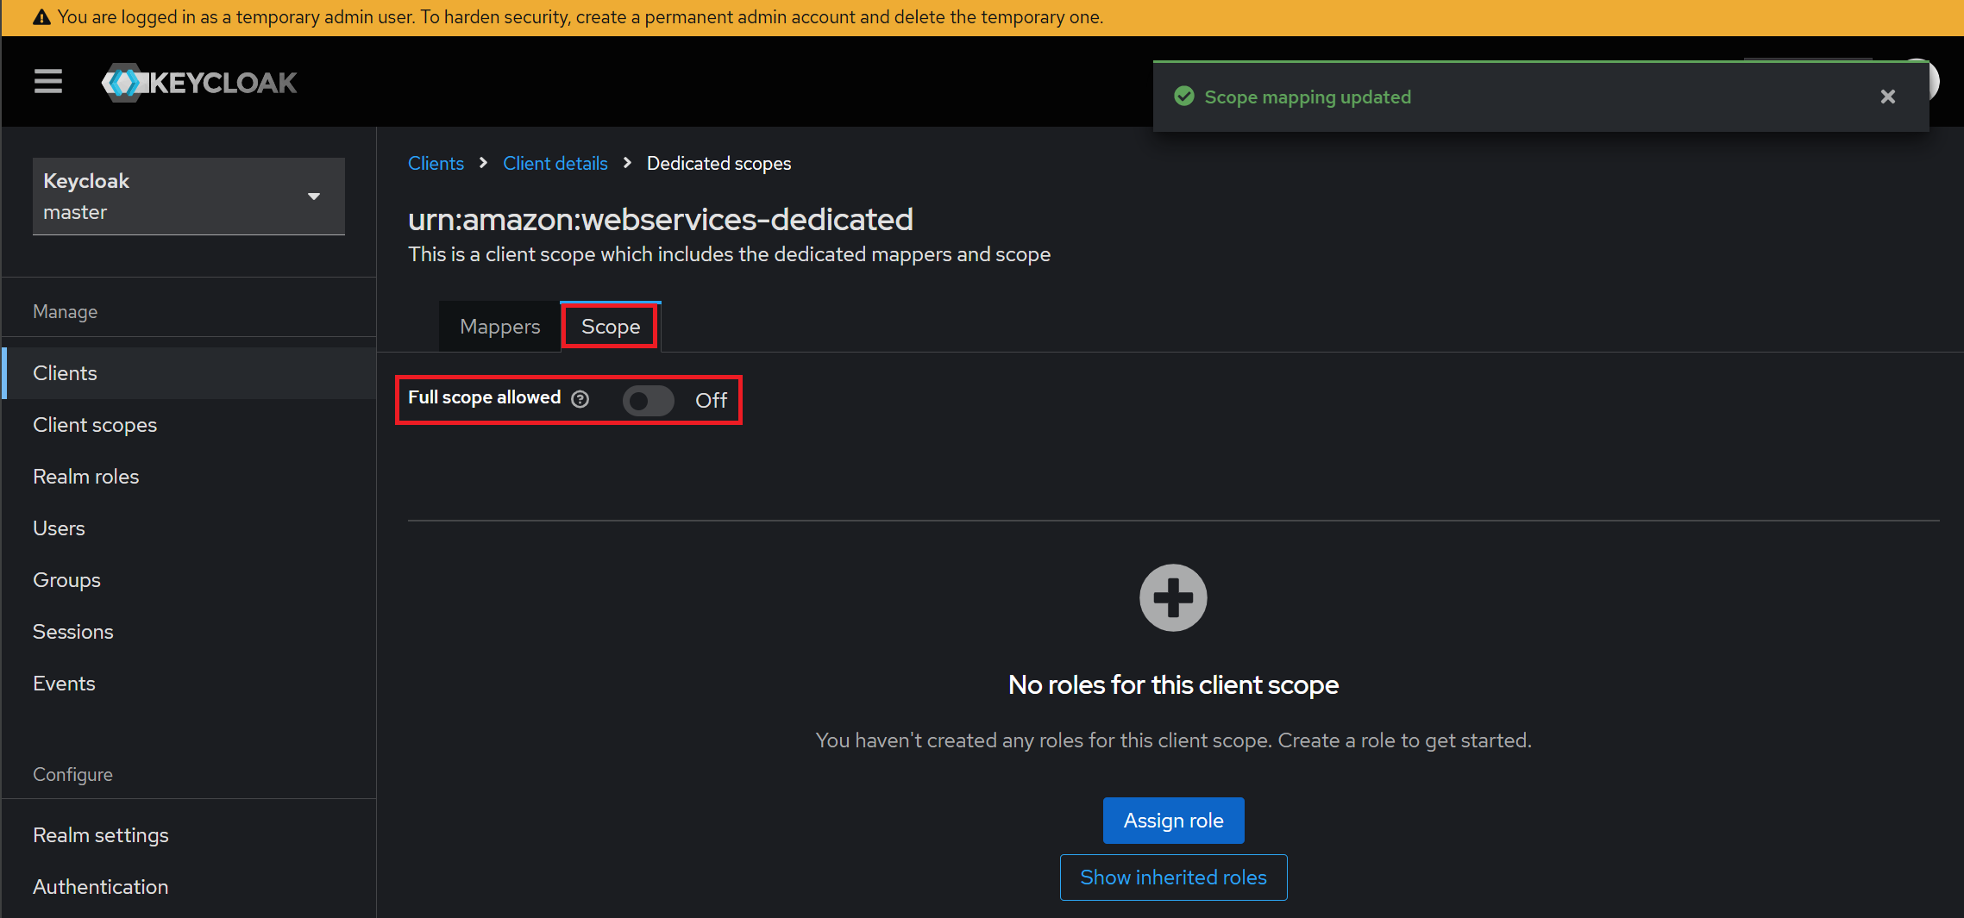Dismiss the Scope mapping updated notification

click(x=1888, y=97)
